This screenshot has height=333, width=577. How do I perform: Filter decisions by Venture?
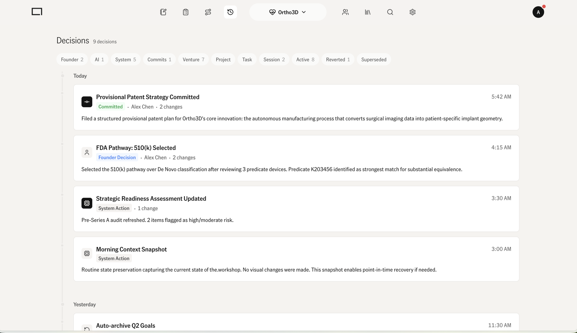[x=194, y=59]
